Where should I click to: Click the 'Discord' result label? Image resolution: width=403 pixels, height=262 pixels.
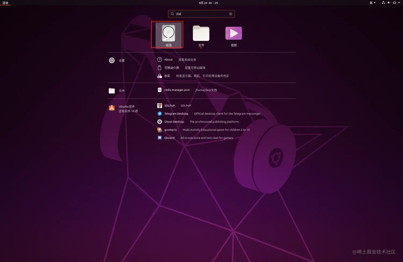[169, 138]
